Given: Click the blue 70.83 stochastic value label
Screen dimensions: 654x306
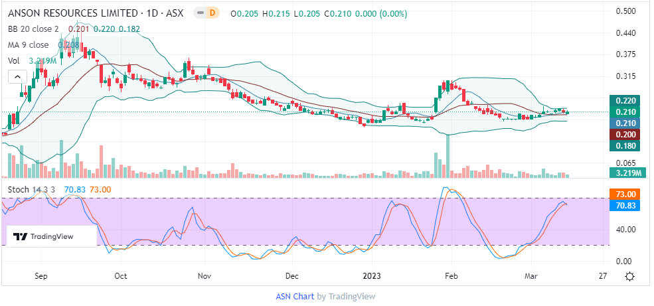Looking at the screenshot, I should [627, 206].
